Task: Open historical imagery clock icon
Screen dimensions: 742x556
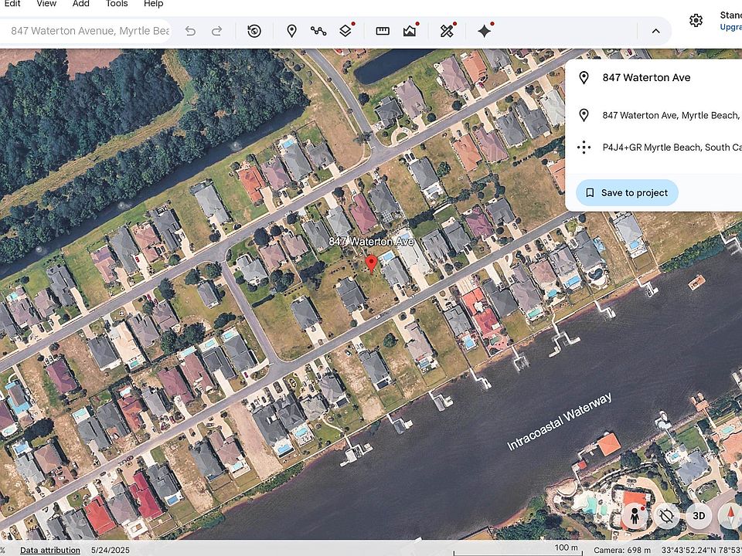Action: [254, 31]
